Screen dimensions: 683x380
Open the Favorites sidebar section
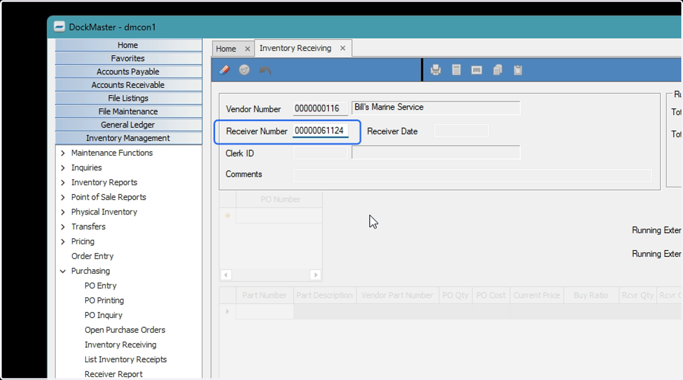[x=128, y=58]
